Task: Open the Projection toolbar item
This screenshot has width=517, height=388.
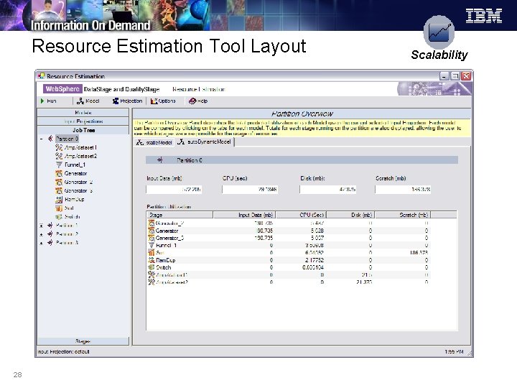Action: pyautogui.click(x=127, y=101)
